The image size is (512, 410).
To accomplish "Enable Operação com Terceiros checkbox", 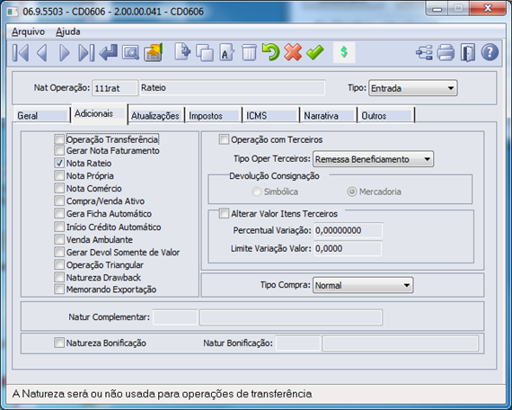I will click(224, 139).
